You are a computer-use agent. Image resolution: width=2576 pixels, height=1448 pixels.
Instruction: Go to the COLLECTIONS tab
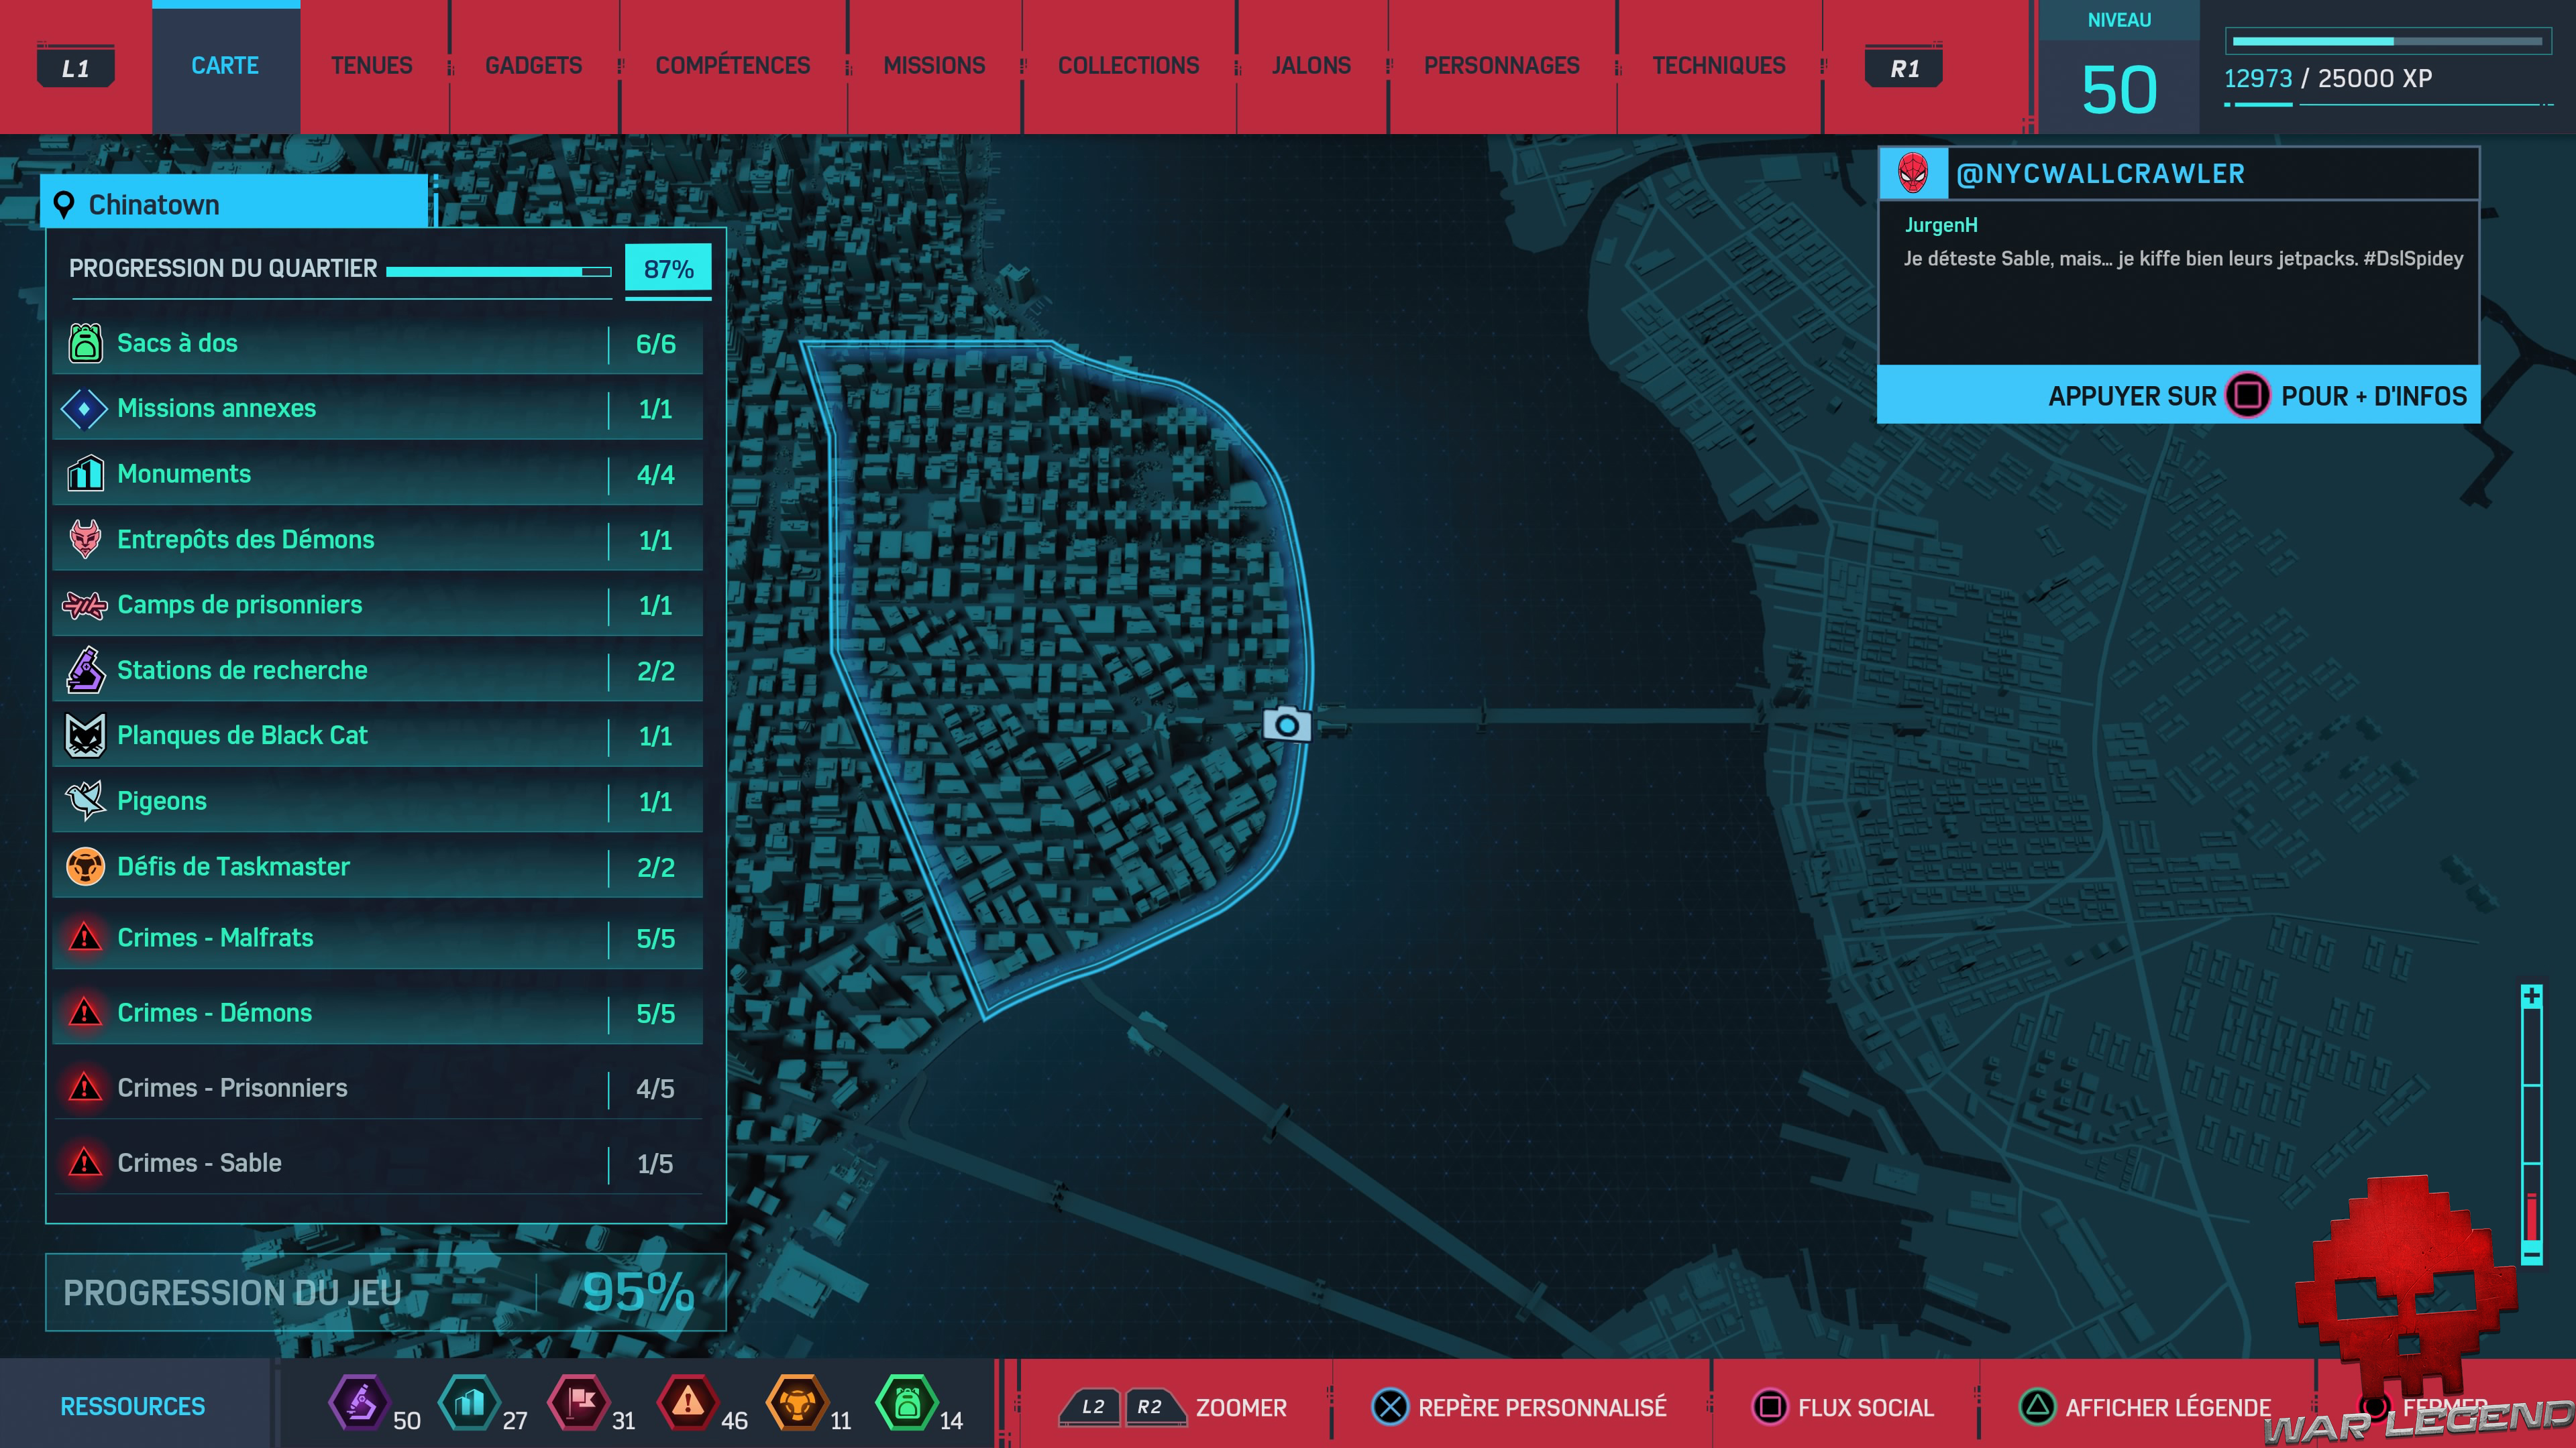click(x=1128, y=66)
